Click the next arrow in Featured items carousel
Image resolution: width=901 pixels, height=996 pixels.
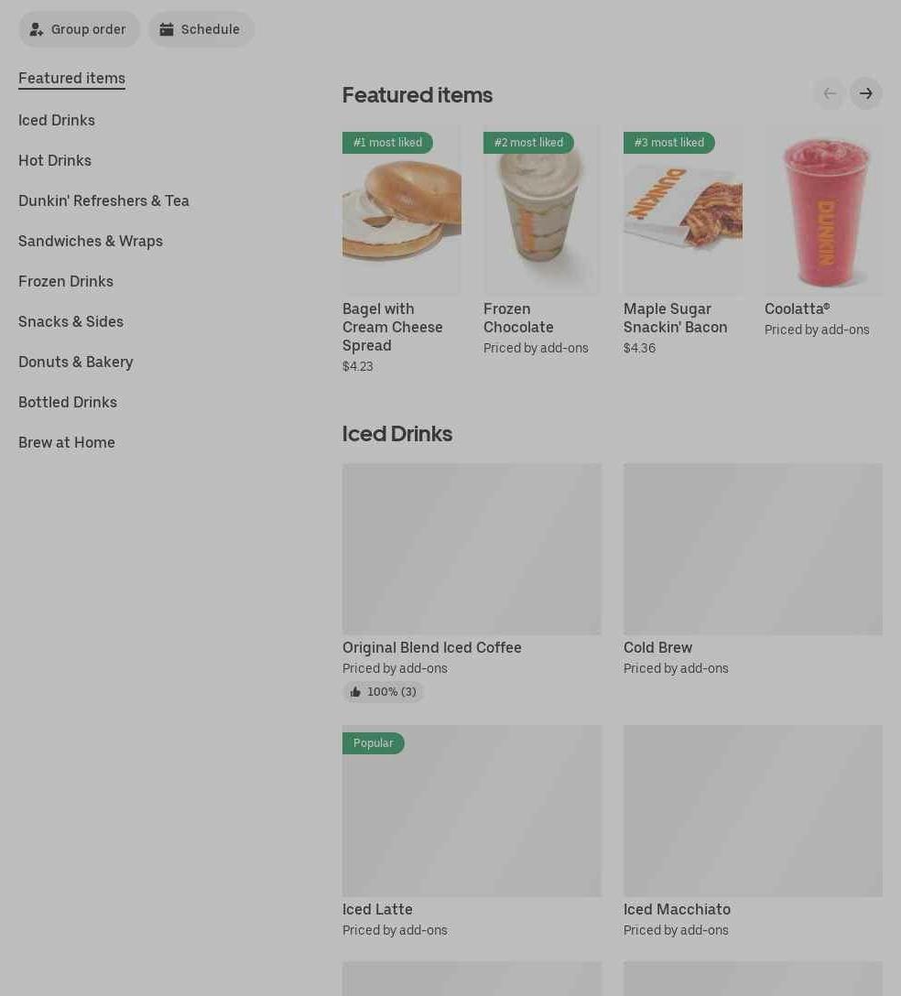[865, 94]
